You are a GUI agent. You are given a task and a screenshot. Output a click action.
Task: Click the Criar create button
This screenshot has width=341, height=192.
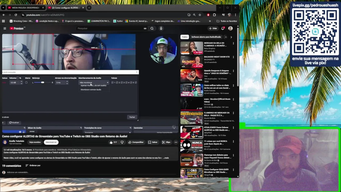click(x=213, y=28)
